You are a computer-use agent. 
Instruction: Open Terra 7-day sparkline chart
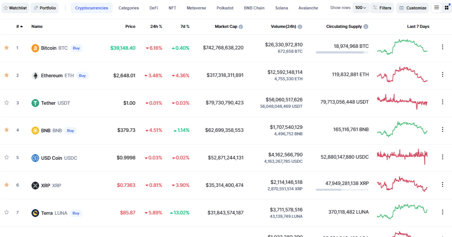[402, 211]
